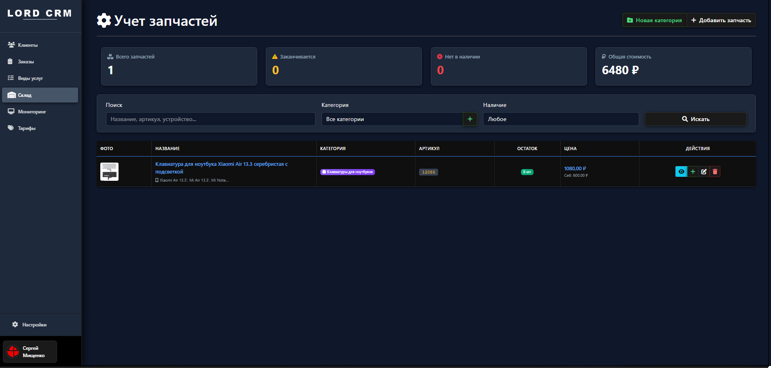The image size is (771, 368).
Task: Open Тарифы page from sidebar
Action: point(27,128)
